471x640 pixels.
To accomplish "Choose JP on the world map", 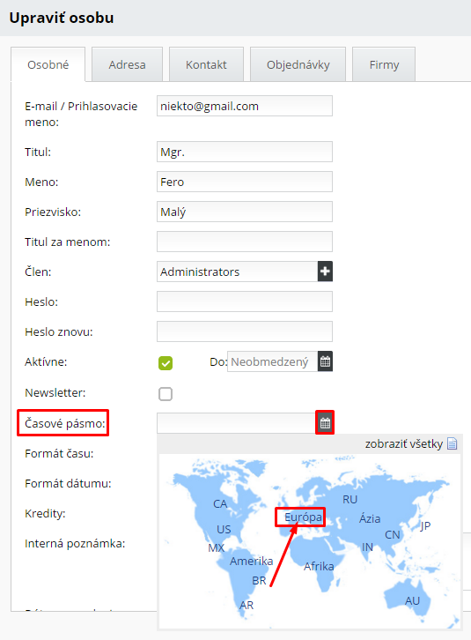I will [425, 526].
